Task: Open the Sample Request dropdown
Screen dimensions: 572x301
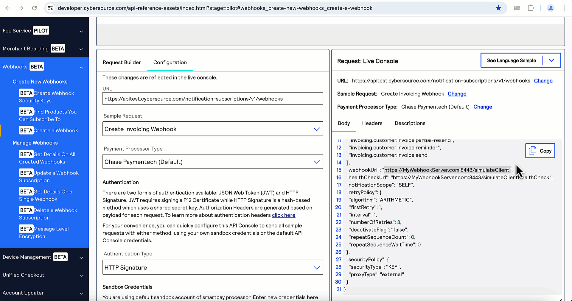Action: click(212, 129)
